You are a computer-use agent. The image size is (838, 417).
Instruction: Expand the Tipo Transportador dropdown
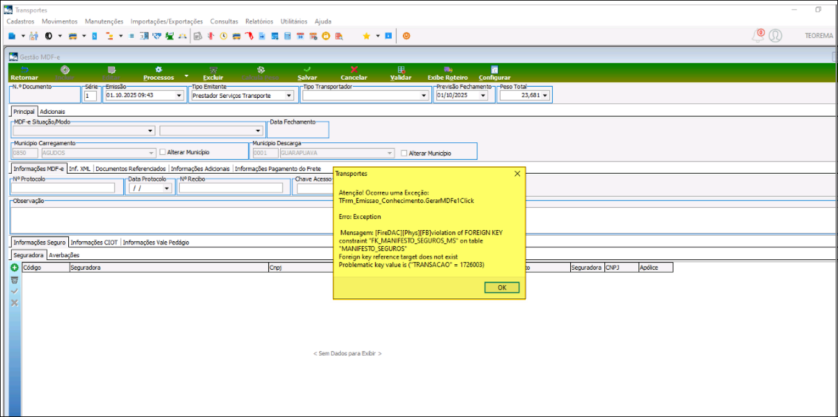[x=424, y=96]
